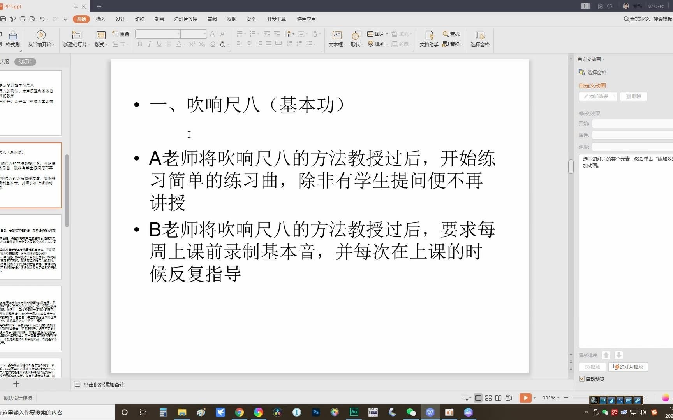Open the Selection Pane (选择窗格) from ribbon
The image size is (673, 420).
pyautogui.click(x=480, y=39)
